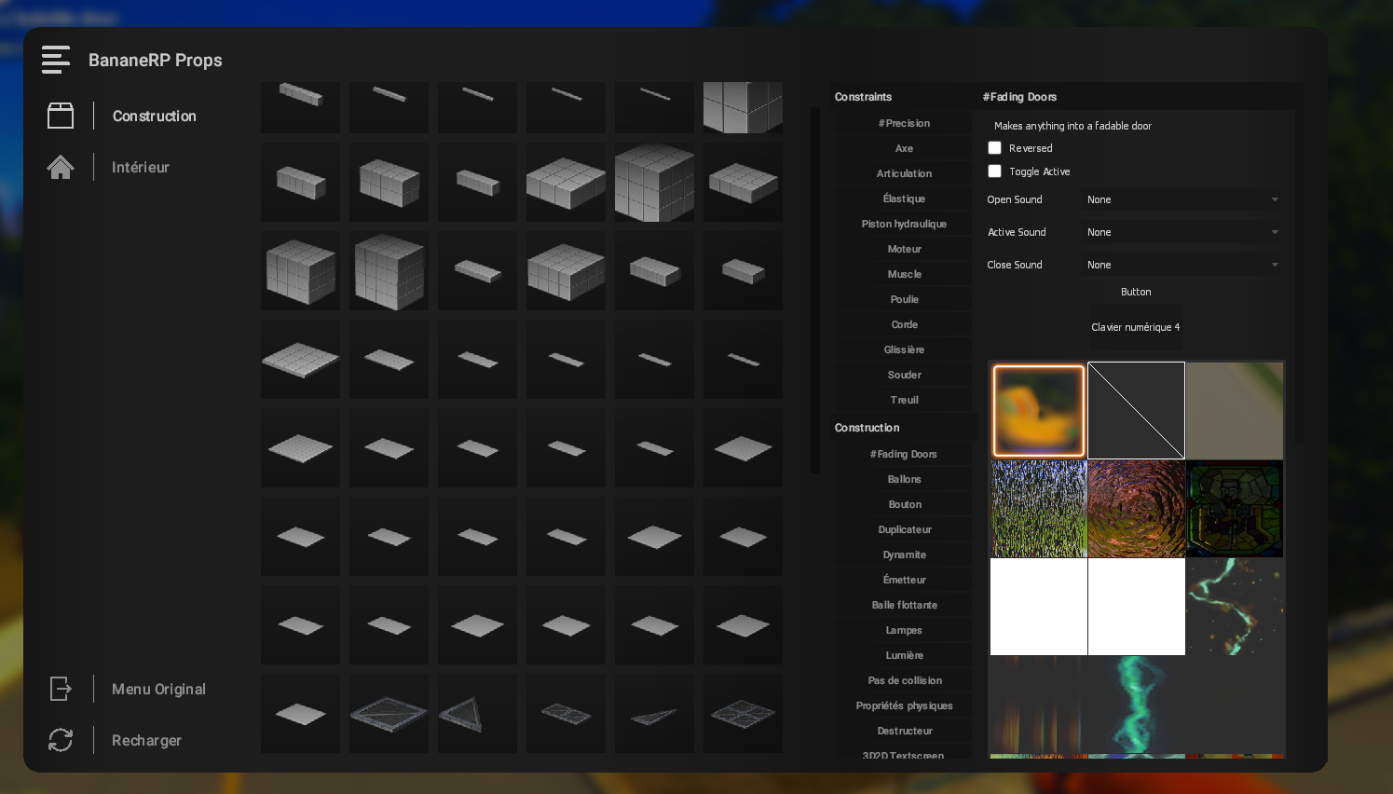
Task: Click the Construction box icon
Action: (61, 116)
